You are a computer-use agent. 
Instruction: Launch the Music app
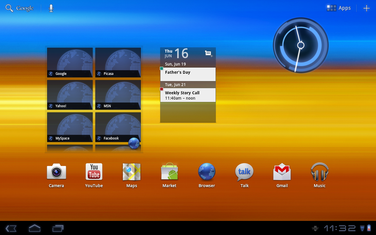(320, 175)
